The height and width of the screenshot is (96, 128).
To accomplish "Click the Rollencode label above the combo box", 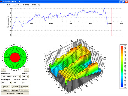I will click(x=6, y=74).
